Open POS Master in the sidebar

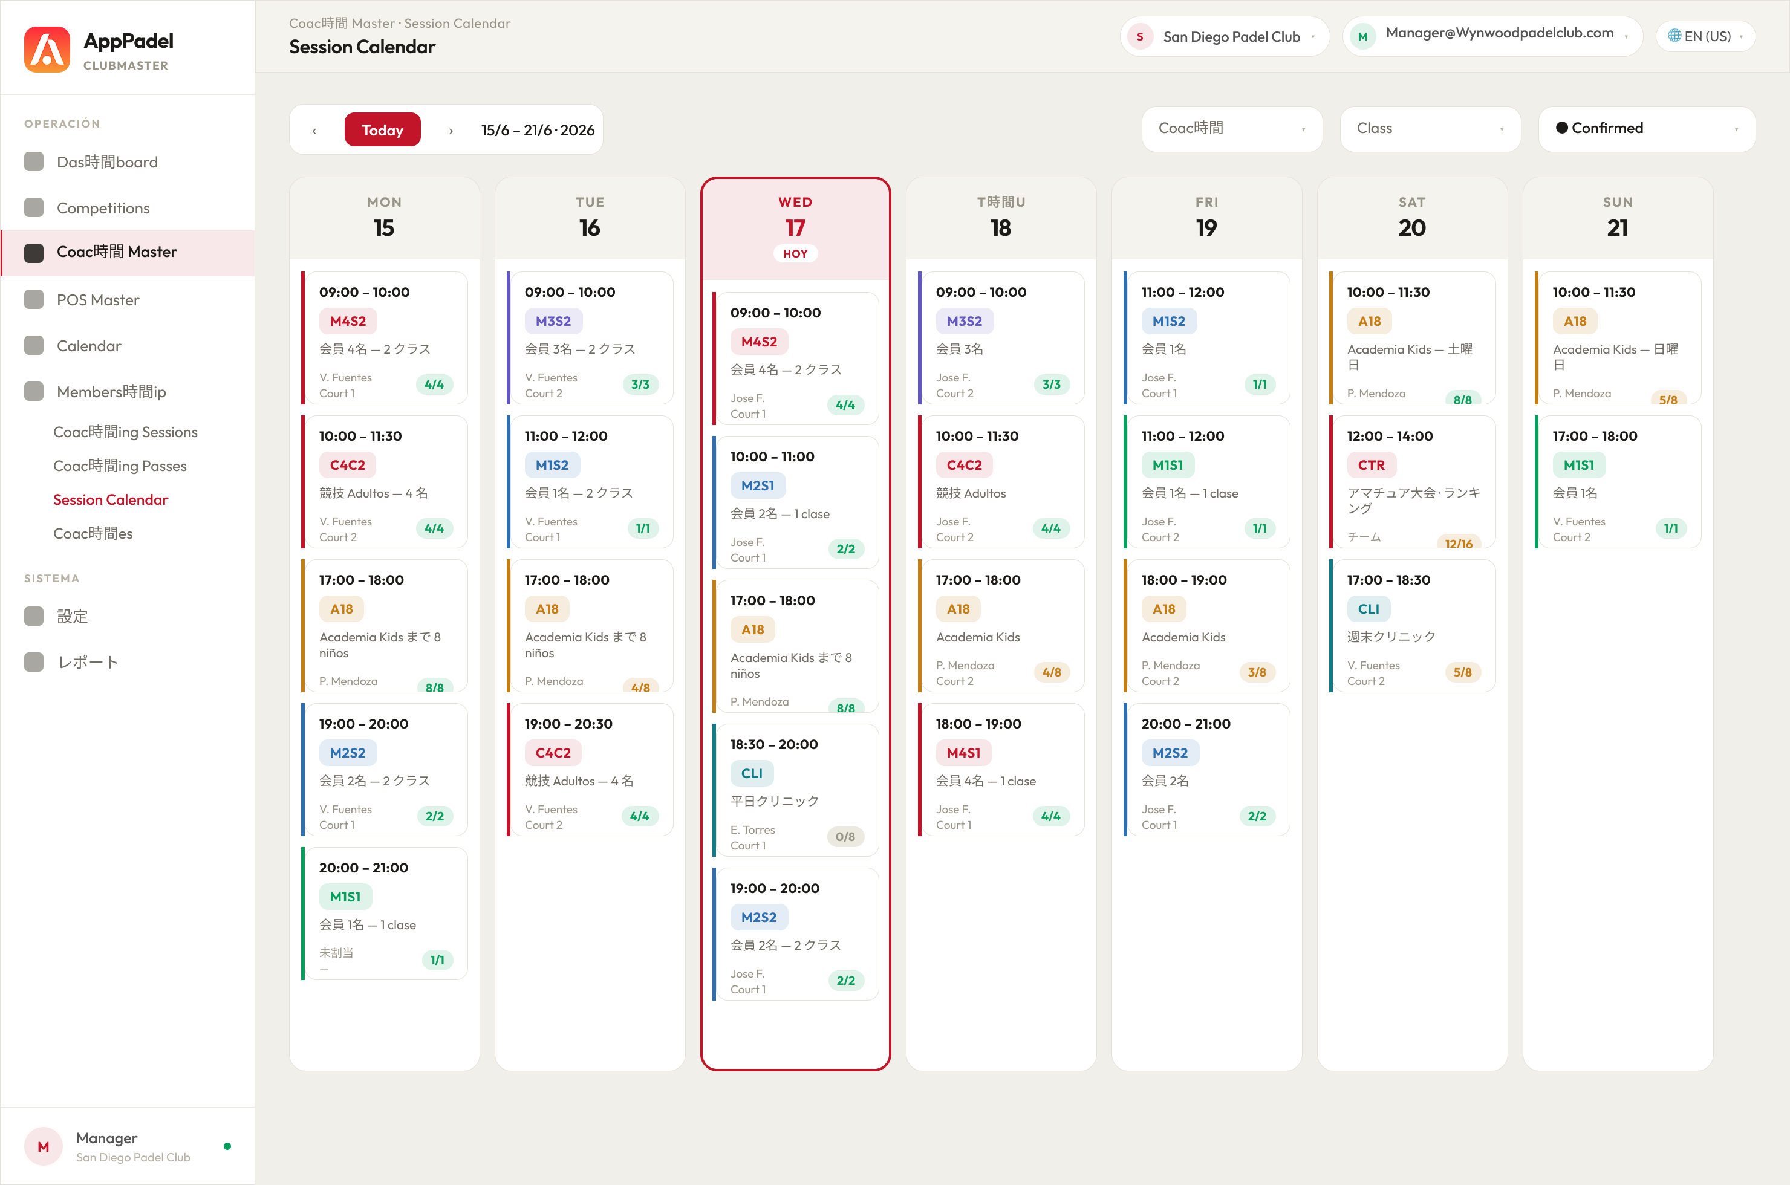tap(128, 300)
